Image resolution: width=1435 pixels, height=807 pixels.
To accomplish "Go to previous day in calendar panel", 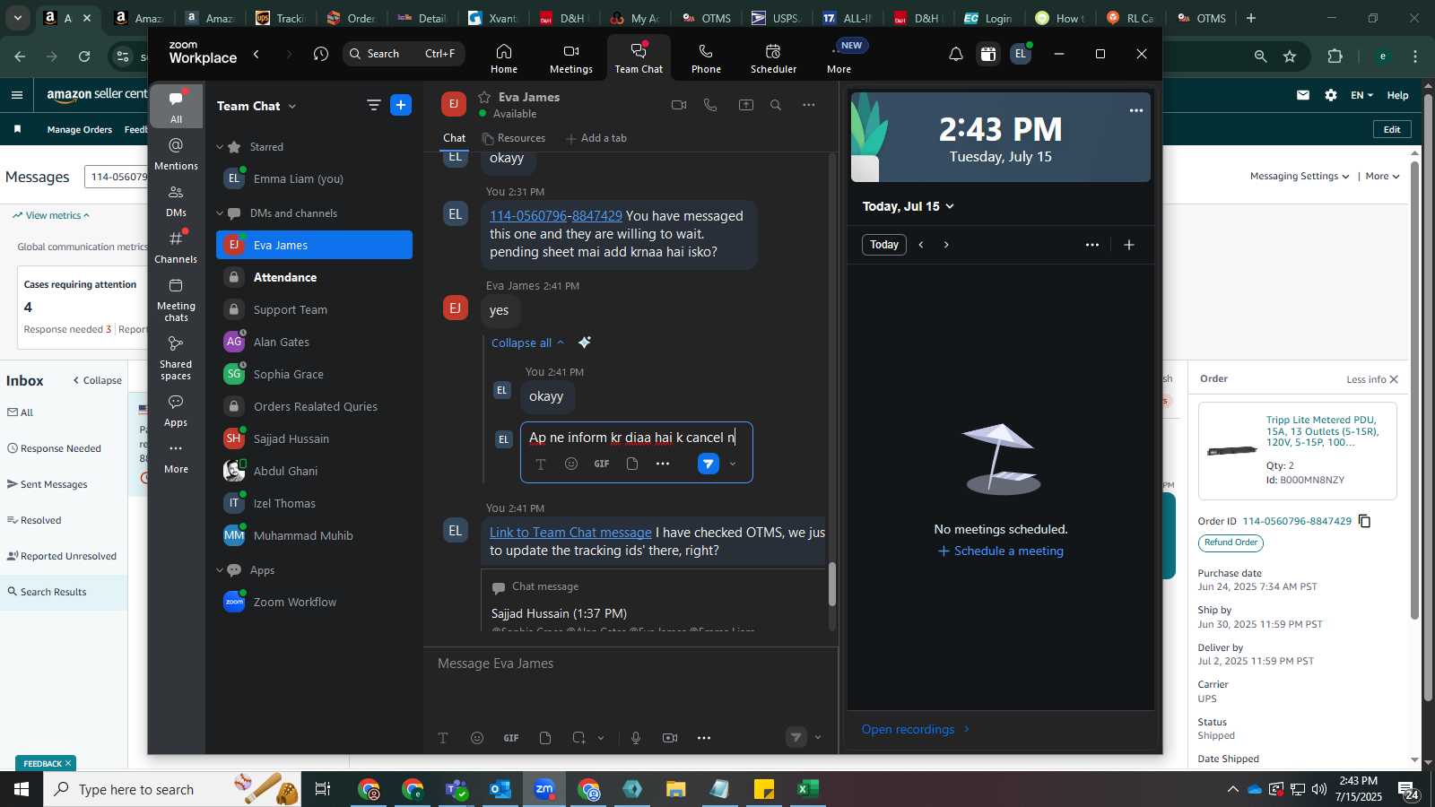I will (x=921, y=245).
